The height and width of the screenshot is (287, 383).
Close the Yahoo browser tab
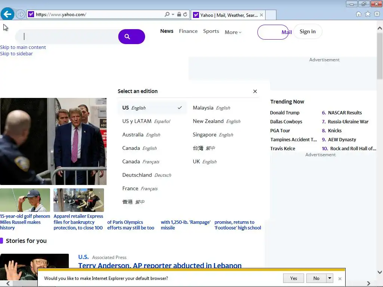261,15
